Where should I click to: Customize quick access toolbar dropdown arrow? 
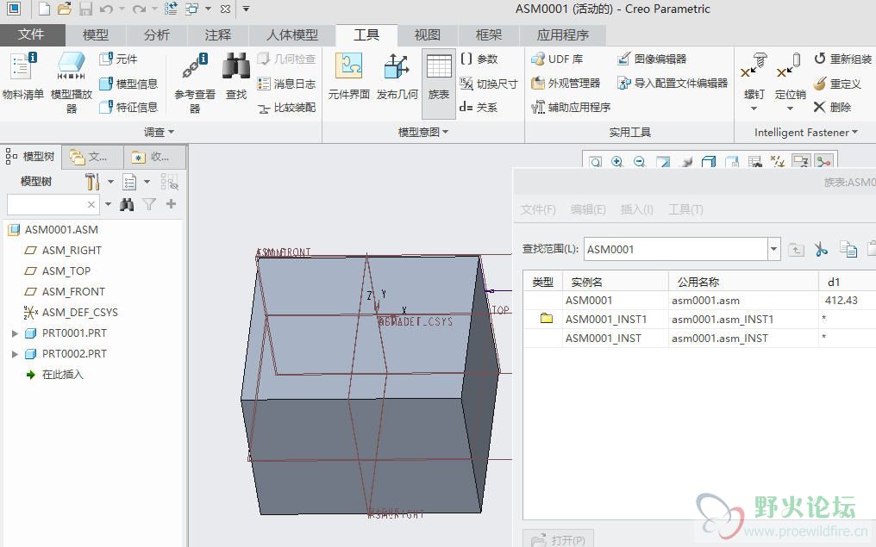coord(246,9)
